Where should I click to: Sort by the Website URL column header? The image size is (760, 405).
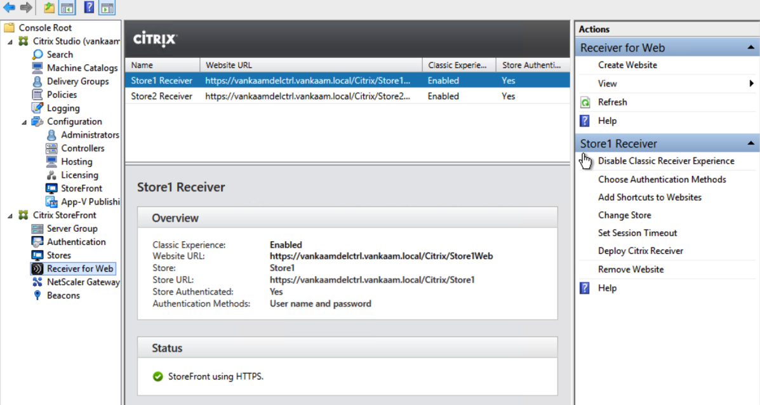click(310, 65)
